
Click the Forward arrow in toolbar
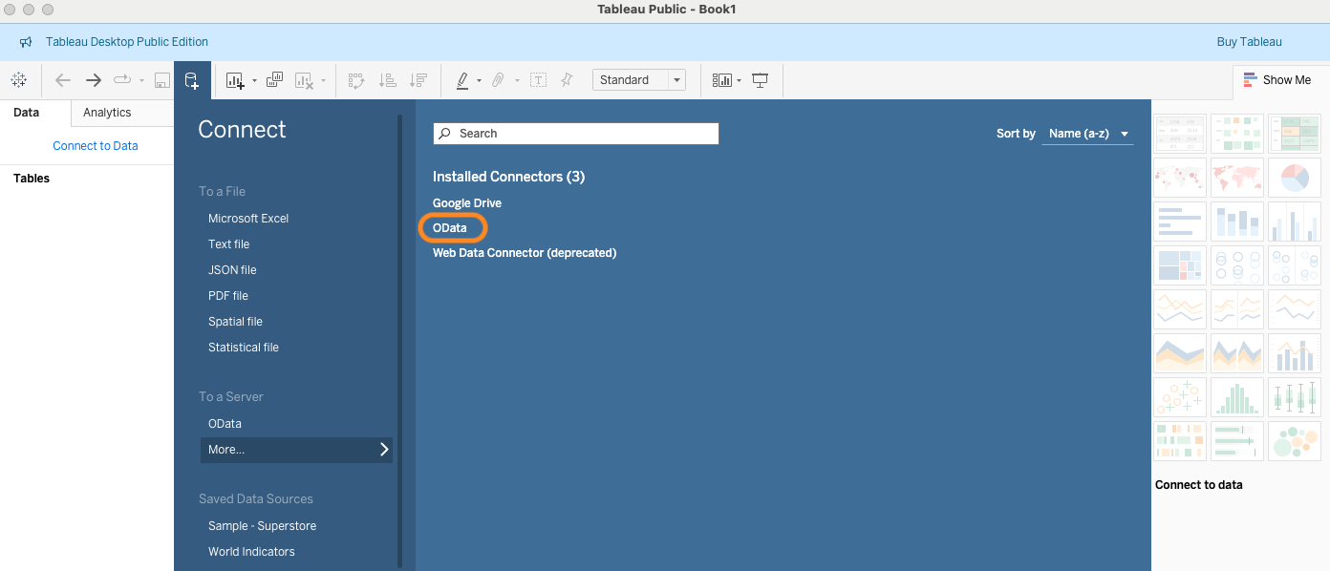[x=94, y=80]
